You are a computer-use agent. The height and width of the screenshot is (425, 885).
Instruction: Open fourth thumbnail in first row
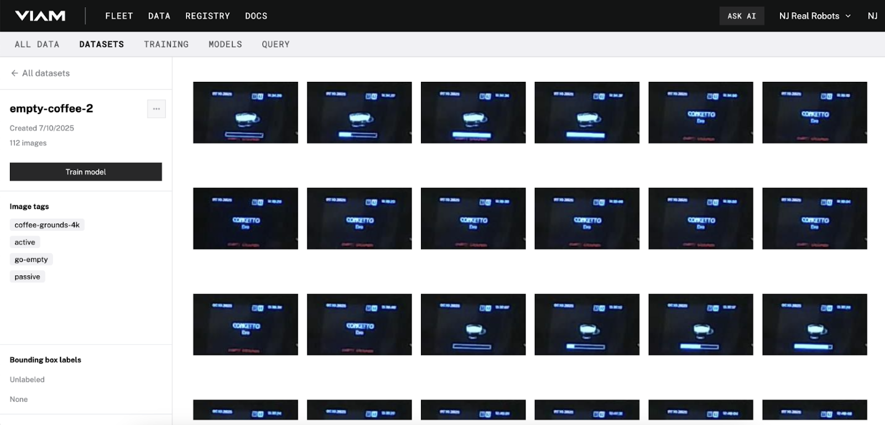click(587, 113)
